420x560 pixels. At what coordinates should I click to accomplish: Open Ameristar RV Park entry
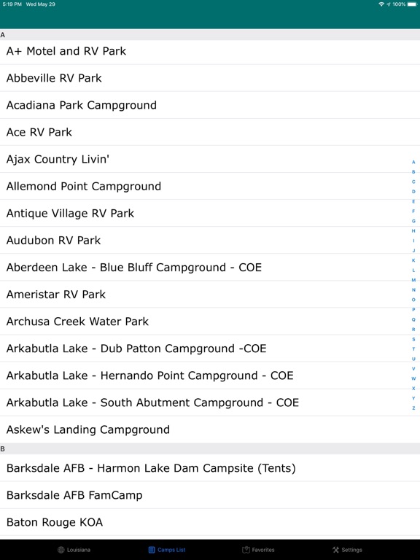[x=210, y=295]
